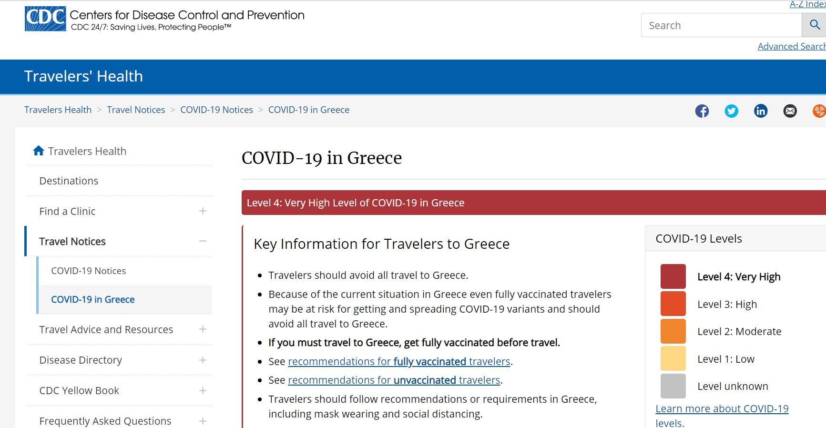This screenshot has height=428, width=826.
Task: Collapse the Travel Notices section
Action: [x=203, y=241]
